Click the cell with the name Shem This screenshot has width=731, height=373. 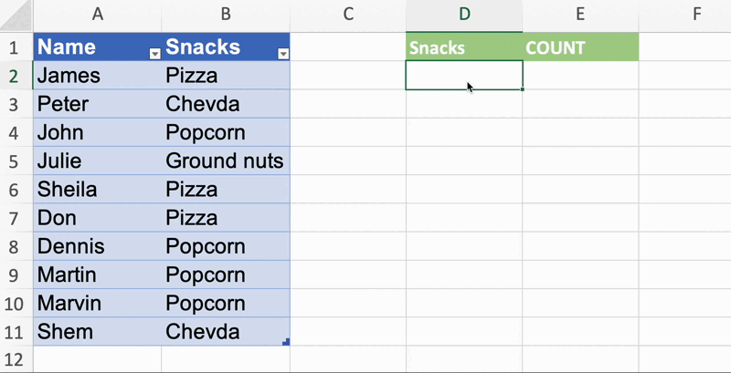pos(96,332)
